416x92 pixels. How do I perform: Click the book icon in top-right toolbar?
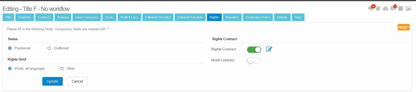coord(378,8)
